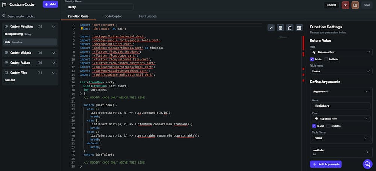Viewport: 376px width, 171px height.
Task: Open the Return Value Type dropdown
Action: (x=341, y=52)
